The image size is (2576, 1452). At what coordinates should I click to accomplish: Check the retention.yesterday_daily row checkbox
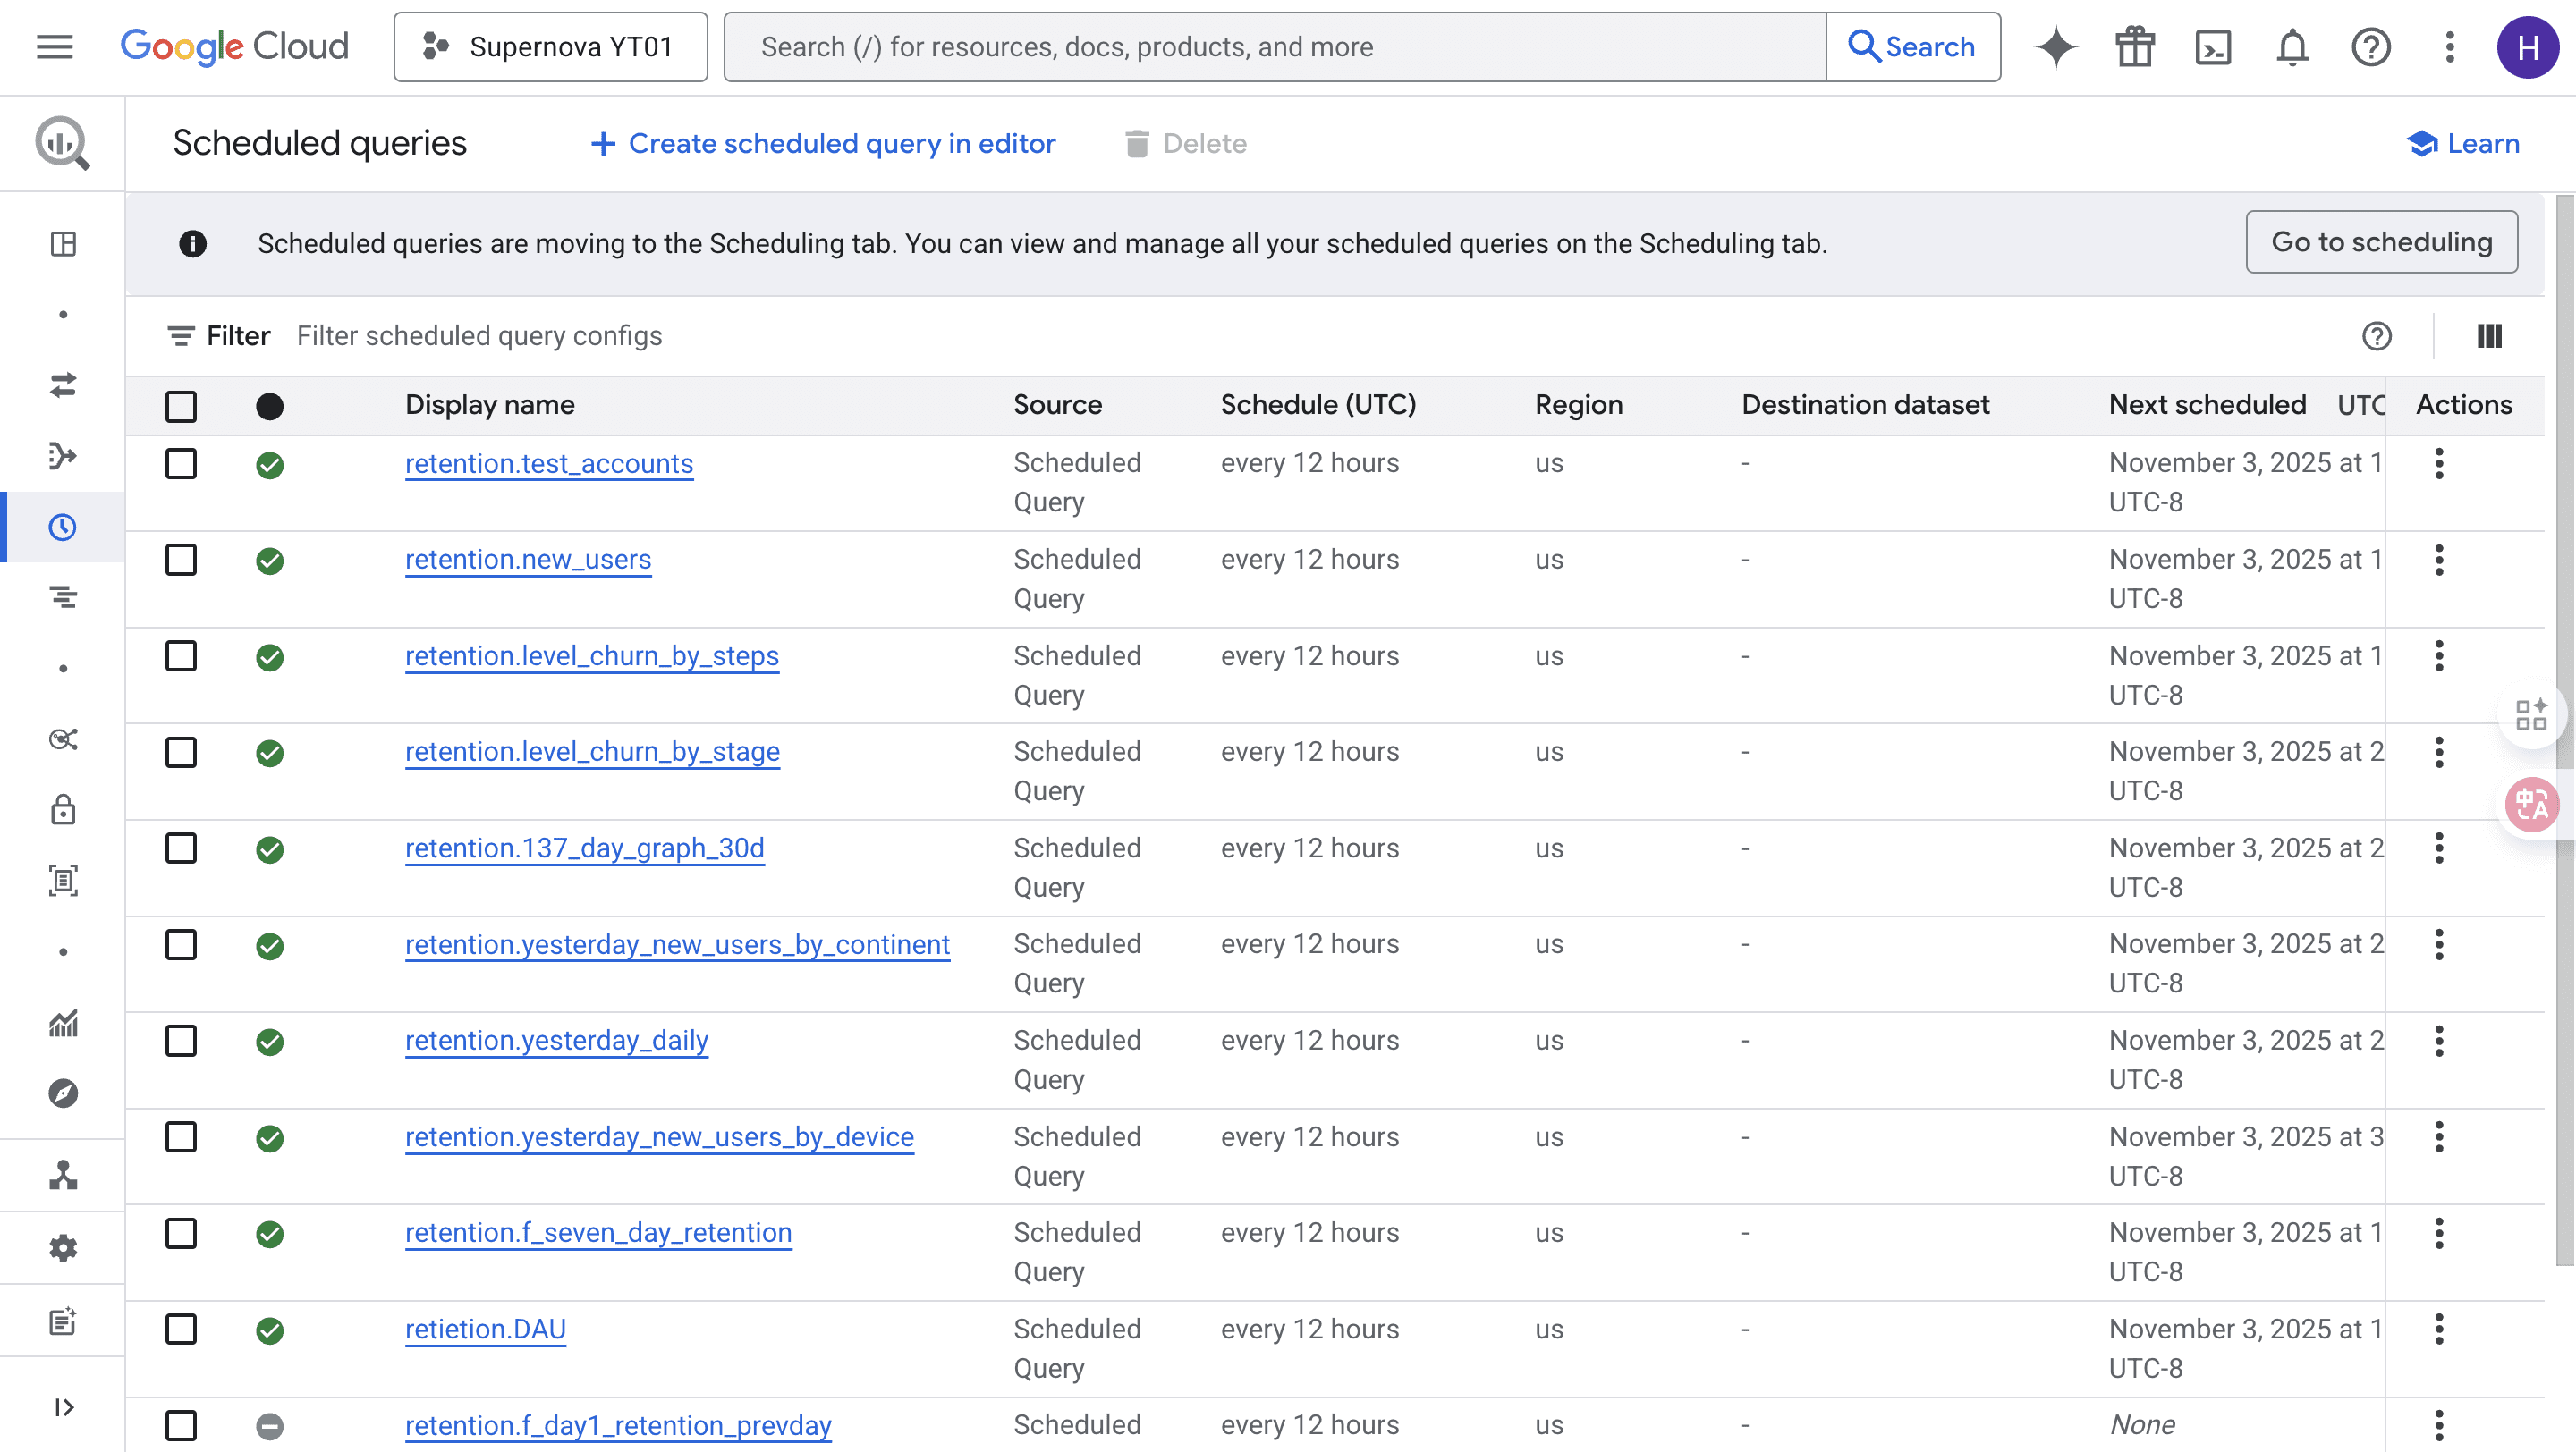[181, 1042]
